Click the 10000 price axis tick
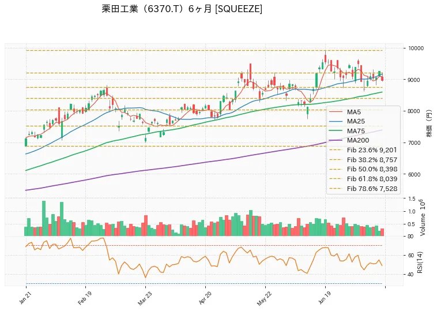 (x=416, y=48)
